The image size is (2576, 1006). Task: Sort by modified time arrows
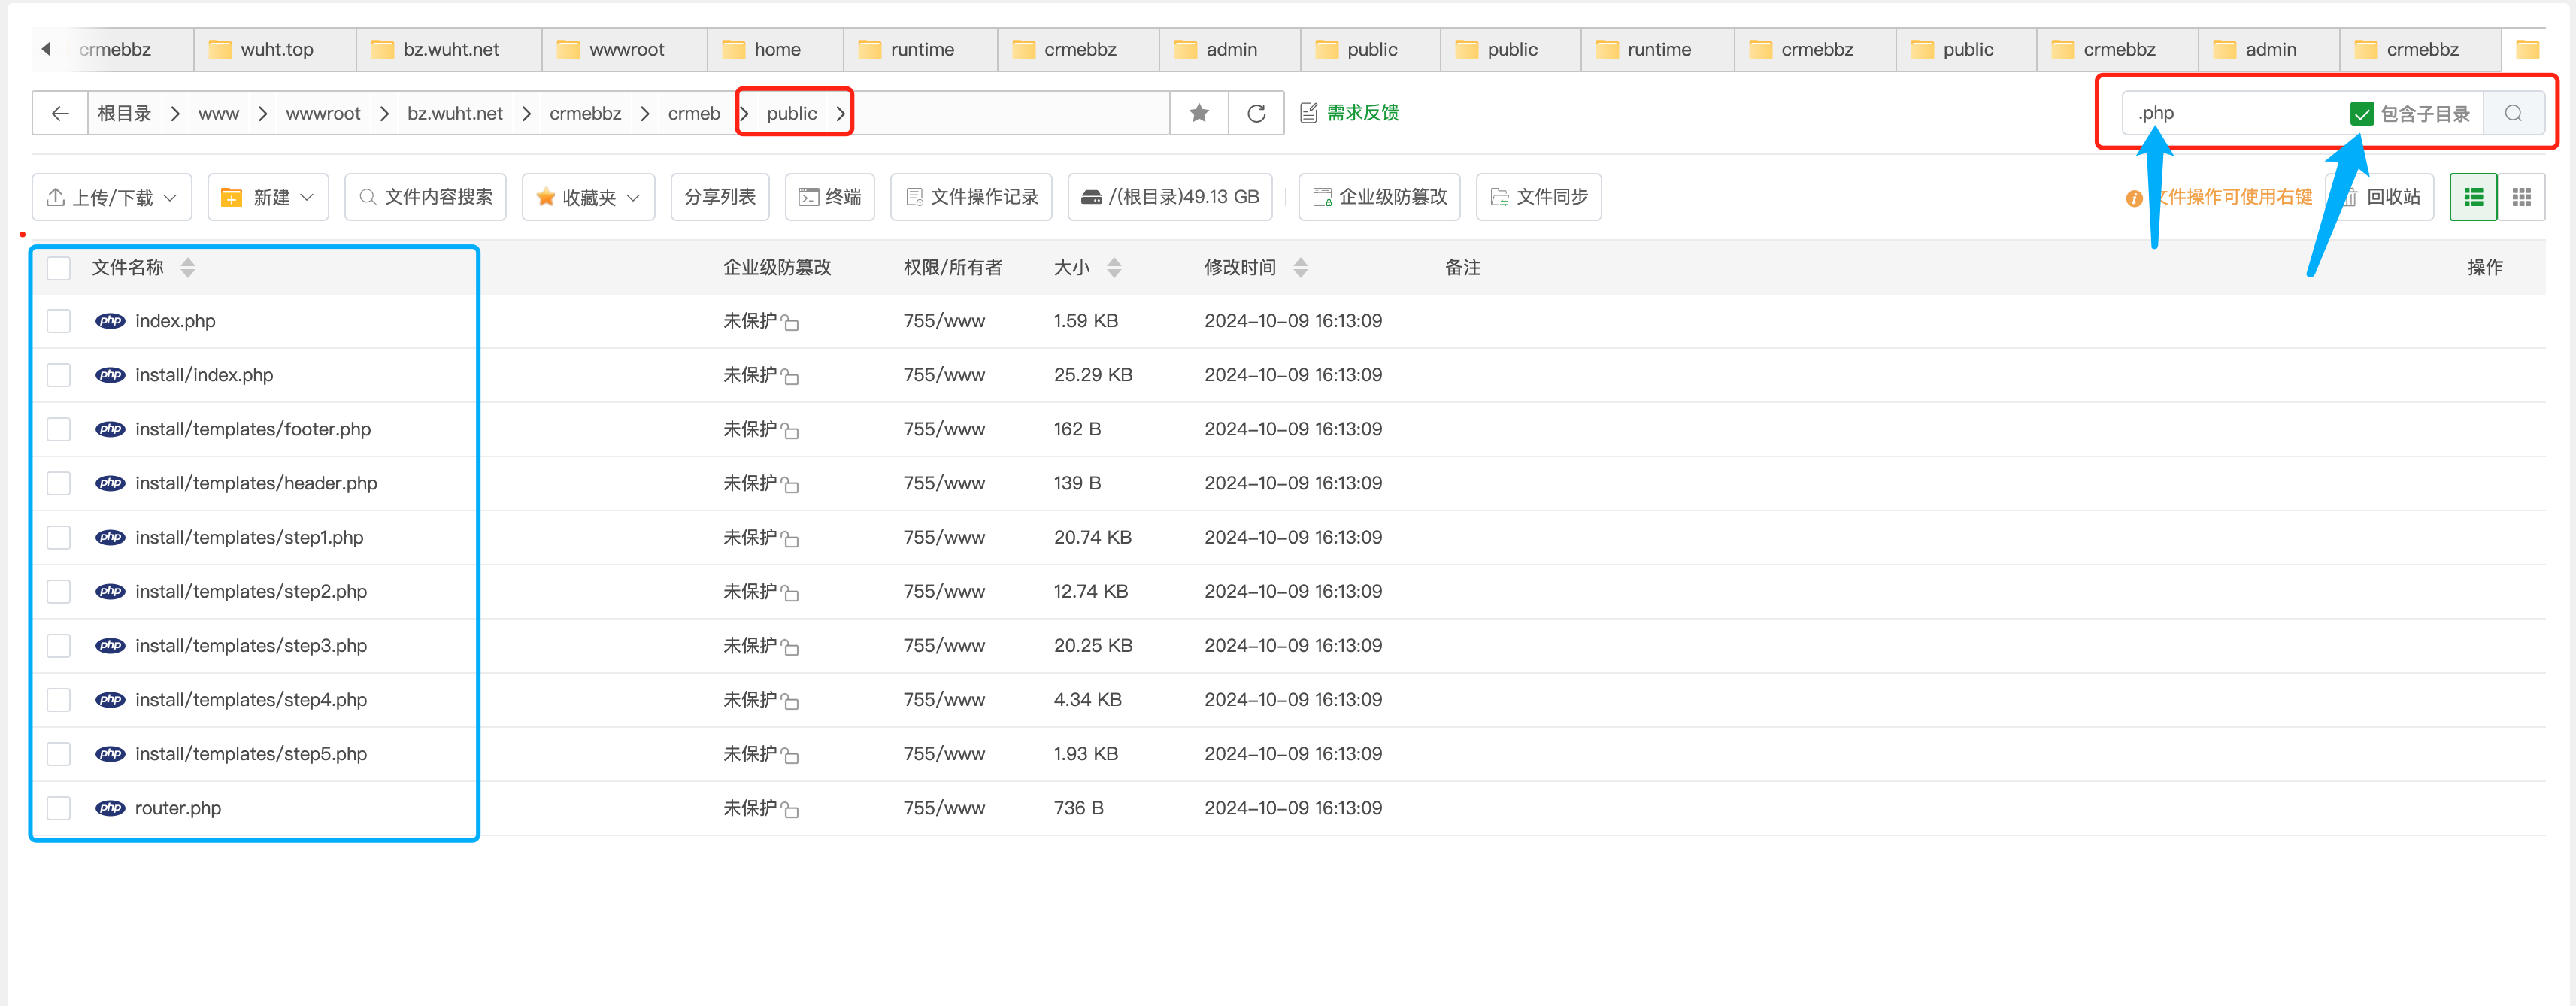coord(1300,267)
